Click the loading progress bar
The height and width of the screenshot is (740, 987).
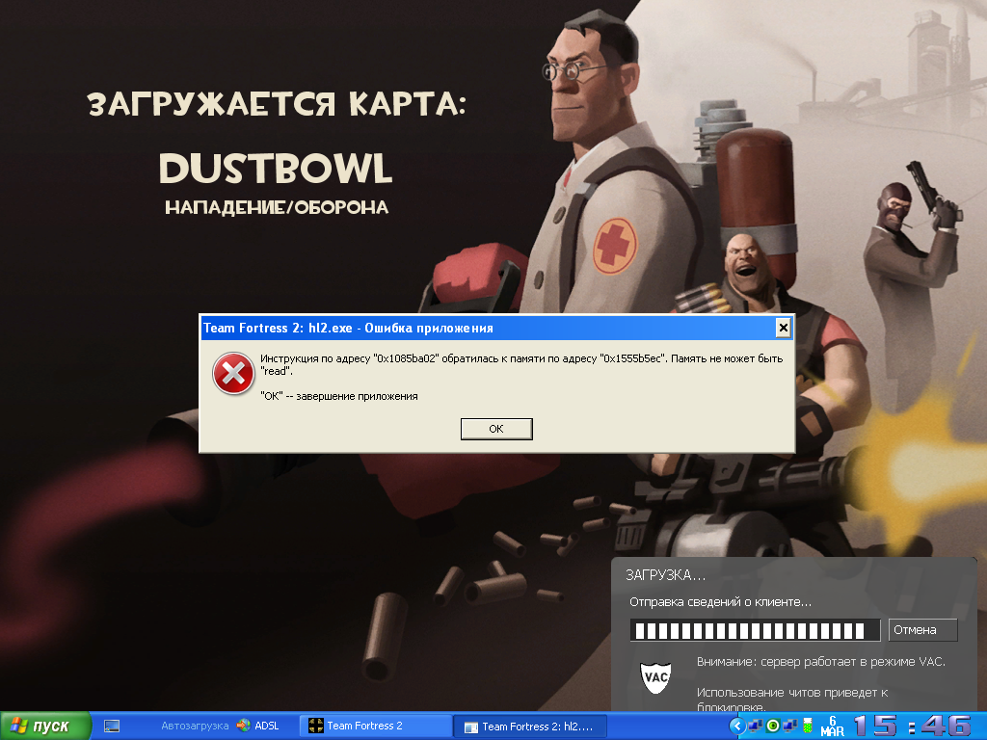coord(755,630)
